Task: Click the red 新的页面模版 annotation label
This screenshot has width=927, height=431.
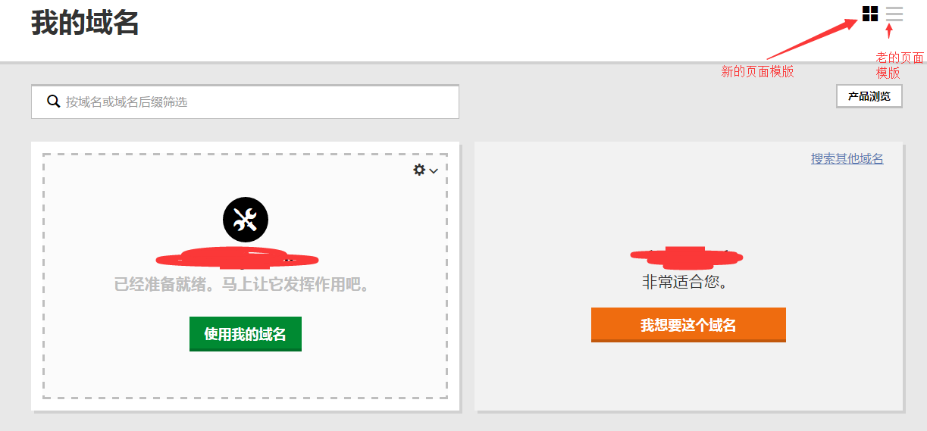Action: tap(757, 72)
